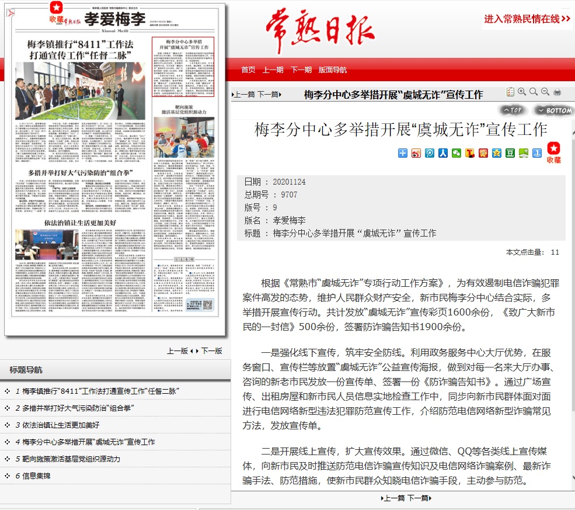
Task: Click the green speech-bubble share icon
Action: pyautogui.click(x=523, y=153)
